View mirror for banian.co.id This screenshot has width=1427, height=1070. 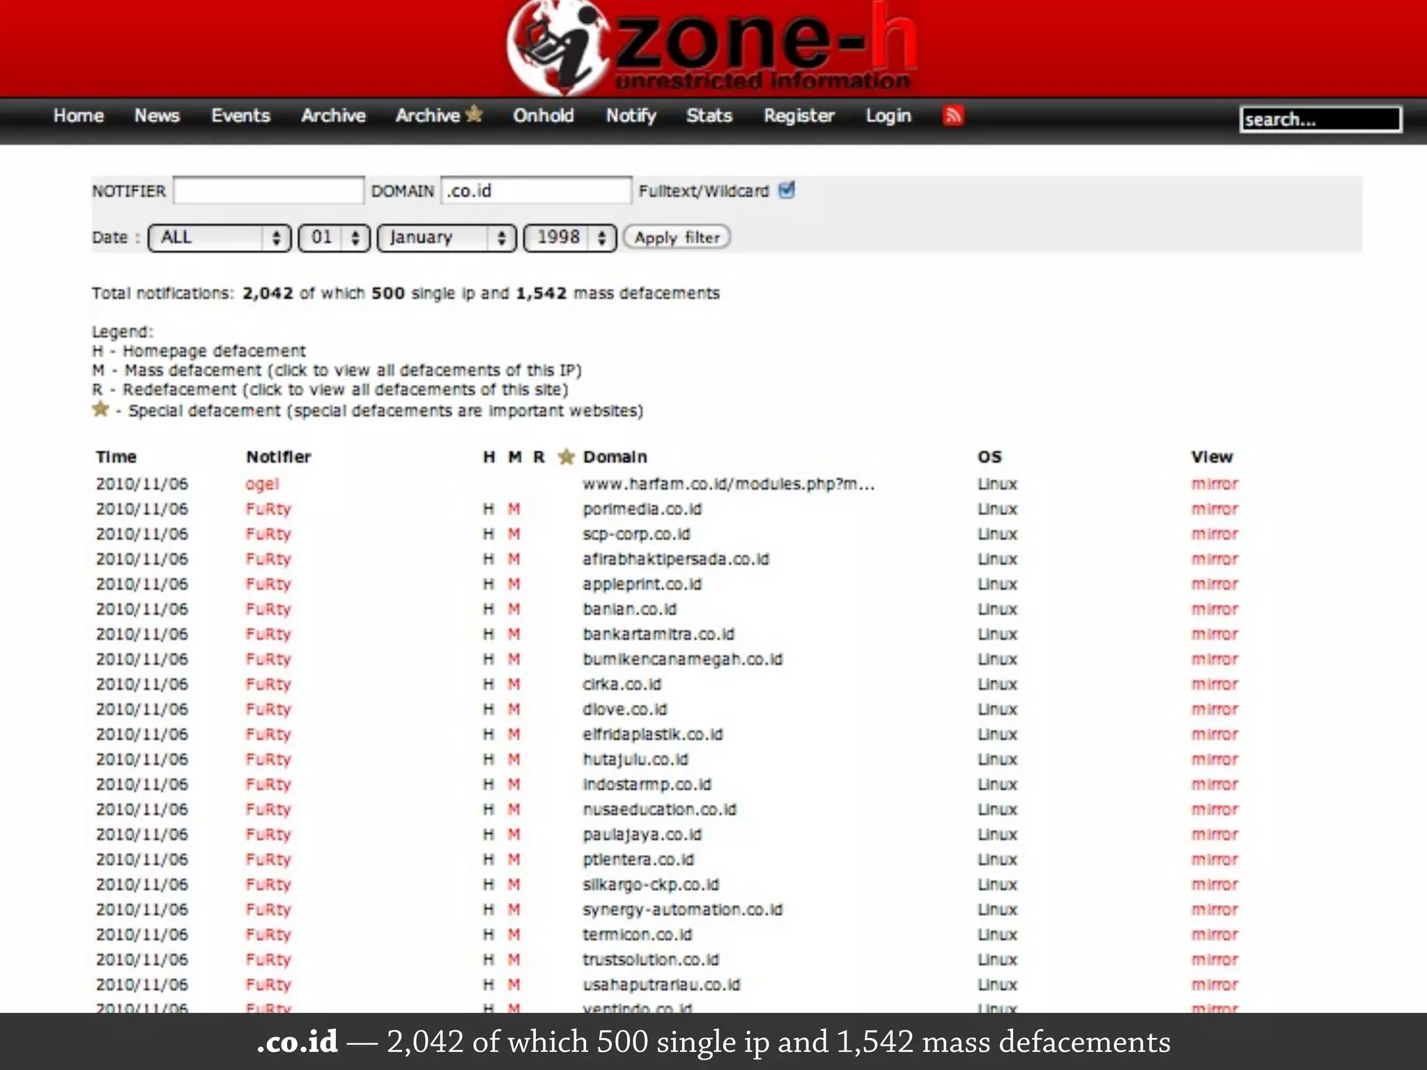pos(1214,610)
